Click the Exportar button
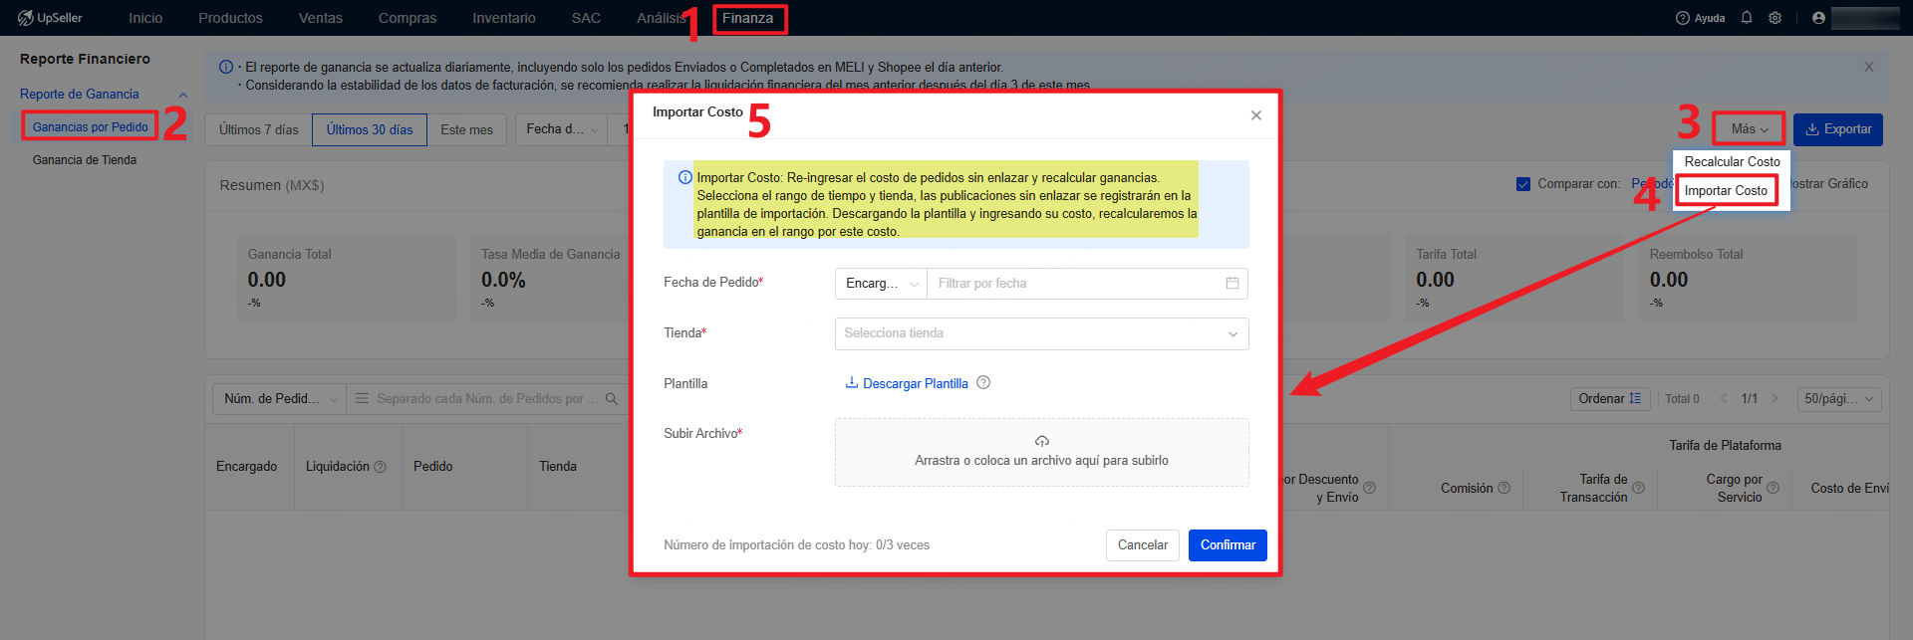 point(1838,129)
